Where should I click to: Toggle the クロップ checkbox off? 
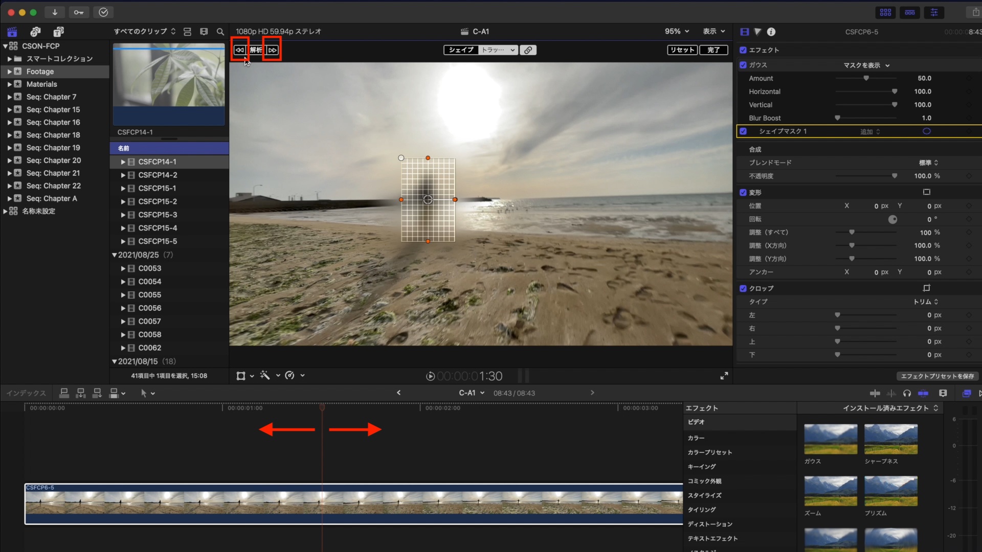(x=743, y=288)
